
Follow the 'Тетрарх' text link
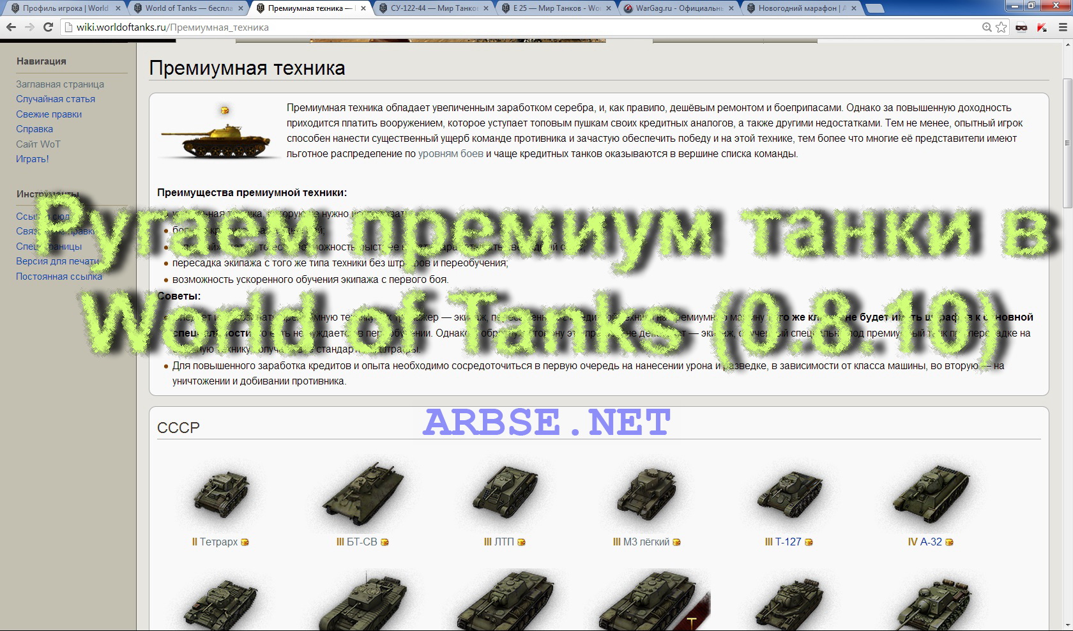[218, 542]
